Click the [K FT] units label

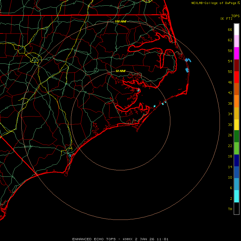[x=226, y=18]
